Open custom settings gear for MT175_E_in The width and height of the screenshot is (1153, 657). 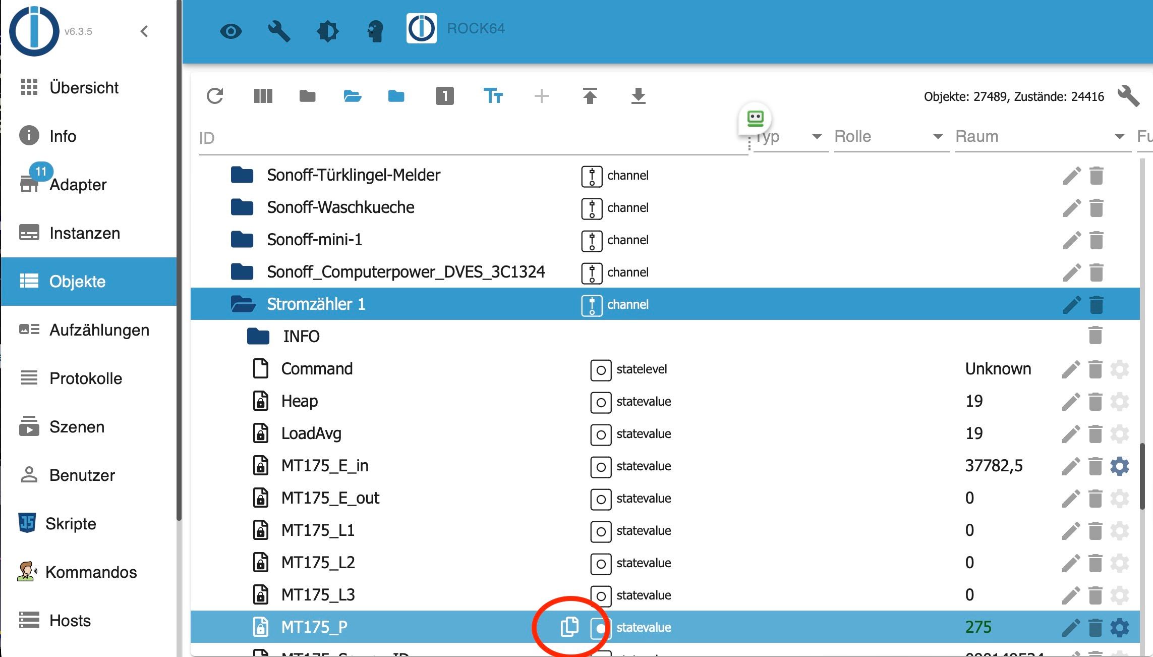tap(1119, 466)
